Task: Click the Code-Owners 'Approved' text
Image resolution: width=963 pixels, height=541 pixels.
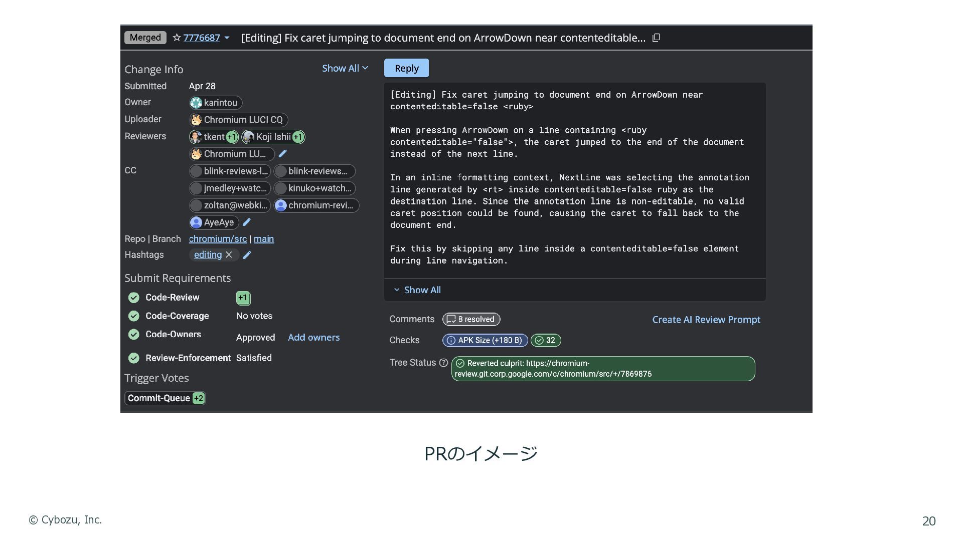Action: coord(255,338)
